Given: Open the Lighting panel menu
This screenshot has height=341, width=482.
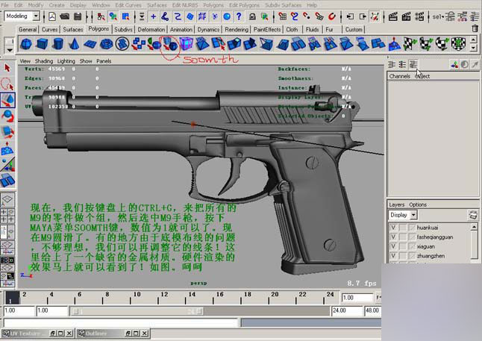Looking at the screenshot, I should [66, 61].
